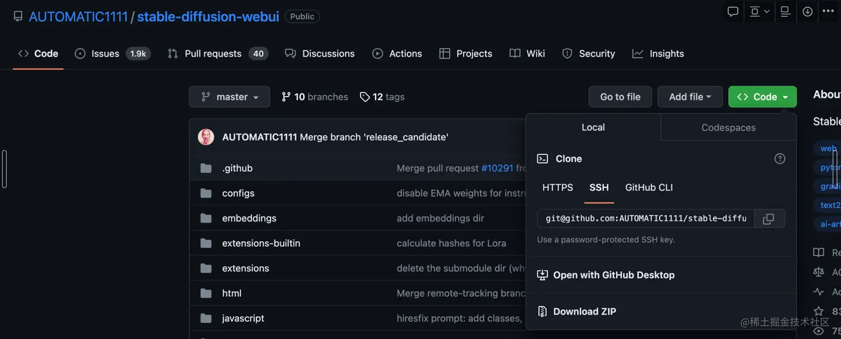Image resolution: width=841 pixels, height=339 pixels.
Task: Copy the SSH clone URL
Action: point(768,219)
